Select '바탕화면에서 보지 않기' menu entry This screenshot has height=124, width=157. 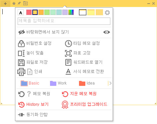tap(47, 32)
